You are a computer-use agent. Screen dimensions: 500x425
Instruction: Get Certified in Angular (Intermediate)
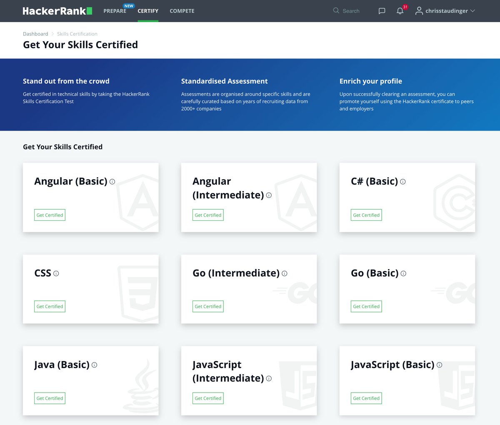tap(208, 215)
